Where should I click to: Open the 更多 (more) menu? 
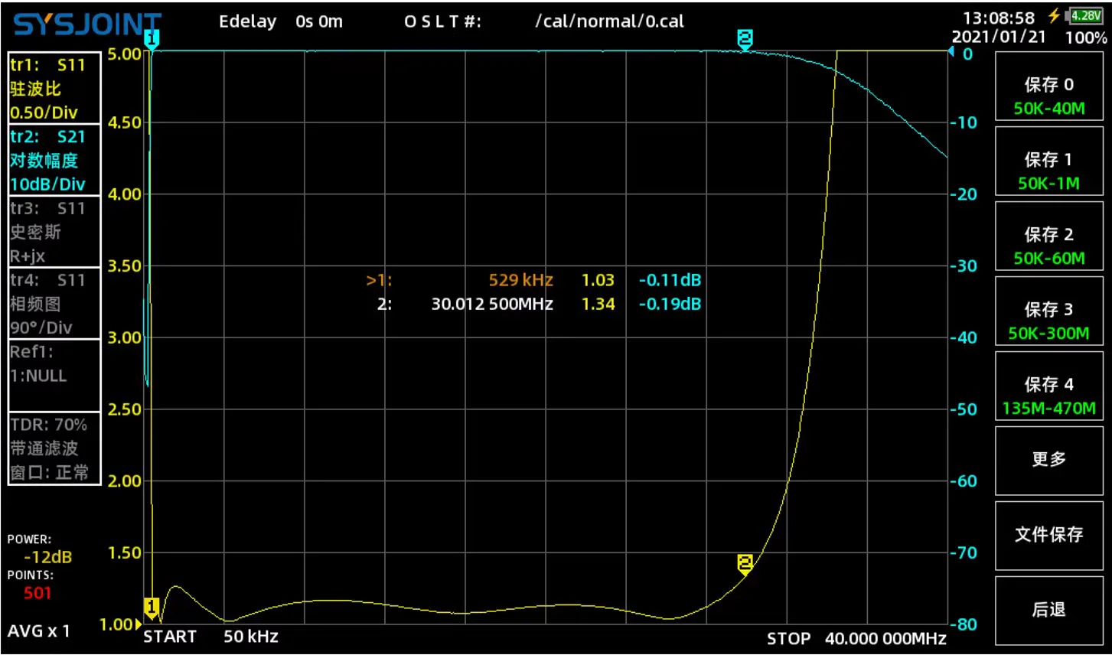(x=1048, y=460)
